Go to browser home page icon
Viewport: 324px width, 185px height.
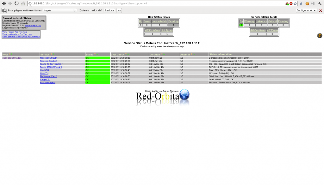(x=23, y=3)
